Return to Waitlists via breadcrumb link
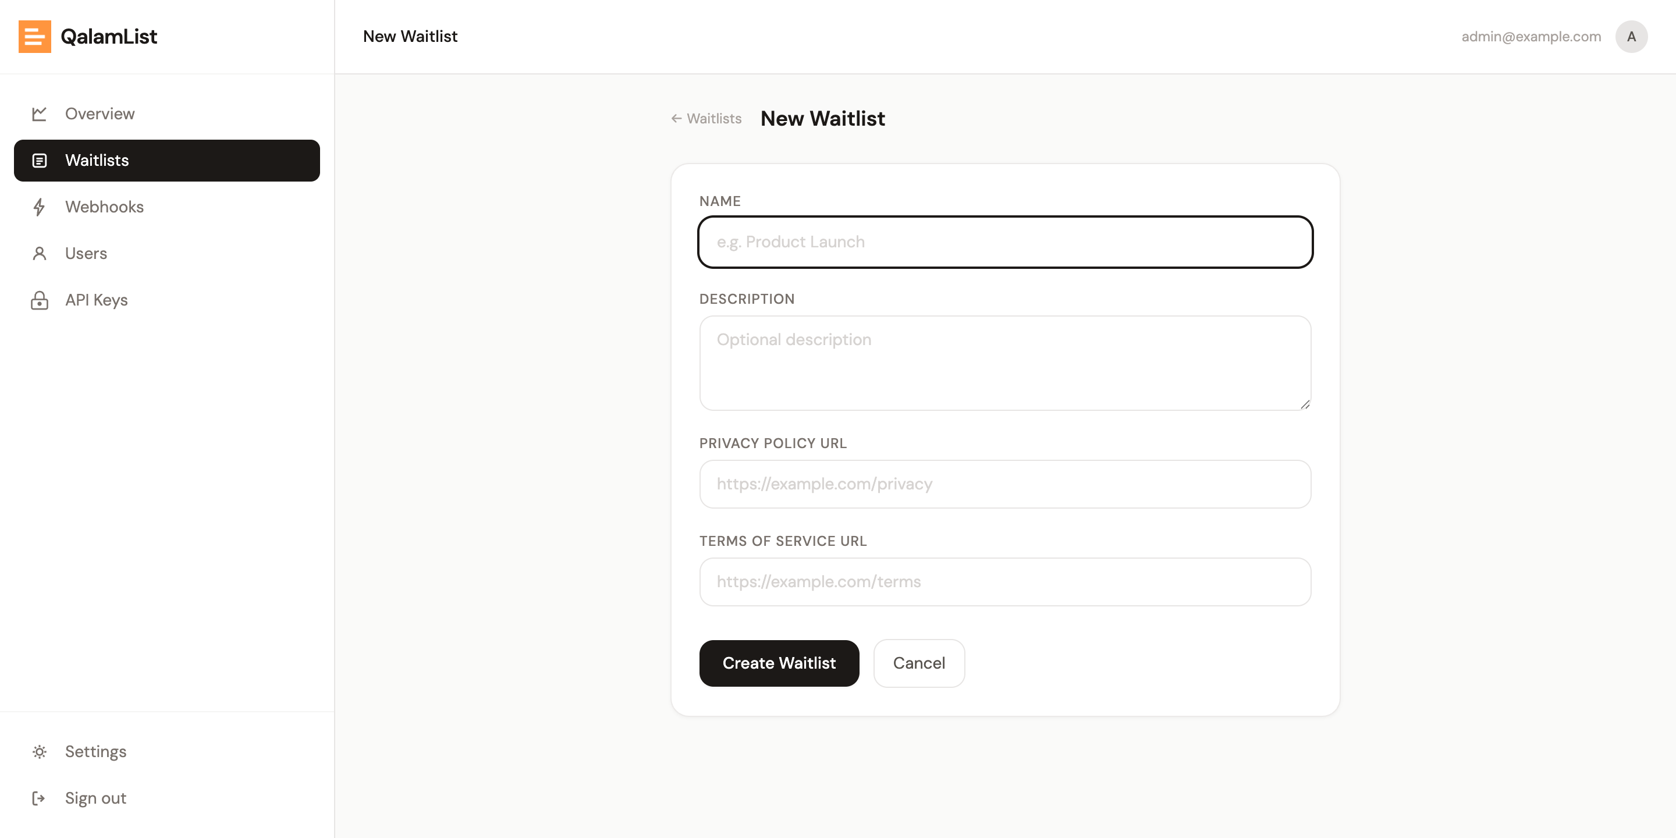Viewport: 1676px width, 838px height. (x=706, y=118)
